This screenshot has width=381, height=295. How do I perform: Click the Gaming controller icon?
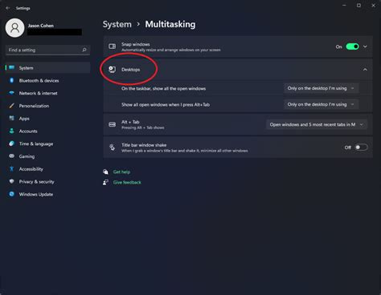click(x=12, y=156)
